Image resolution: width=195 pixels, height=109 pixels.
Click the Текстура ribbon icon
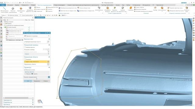point(155,8)
